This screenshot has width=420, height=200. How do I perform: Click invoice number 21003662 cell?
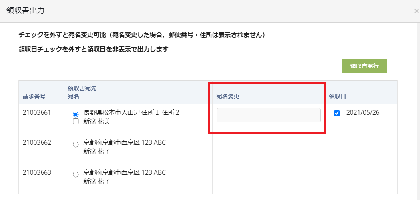coord(37,142)
